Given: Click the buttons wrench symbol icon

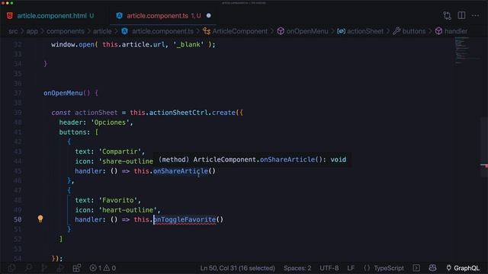Looking at the screenshot, I should [396, 31].
